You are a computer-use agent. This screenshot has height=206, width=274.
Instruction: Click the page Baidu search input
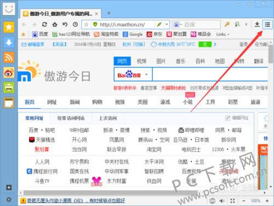[x=210, y=74]
